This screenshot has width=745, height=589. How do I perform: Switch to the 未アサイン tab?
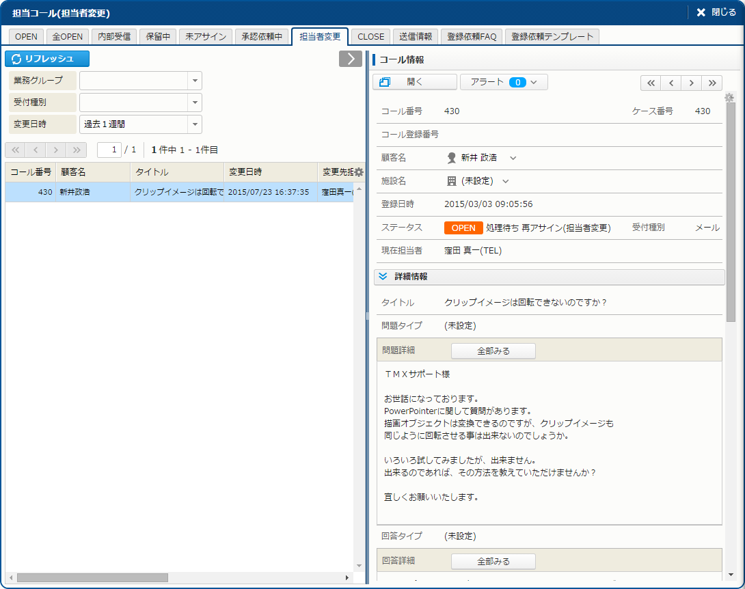[206, 37]
